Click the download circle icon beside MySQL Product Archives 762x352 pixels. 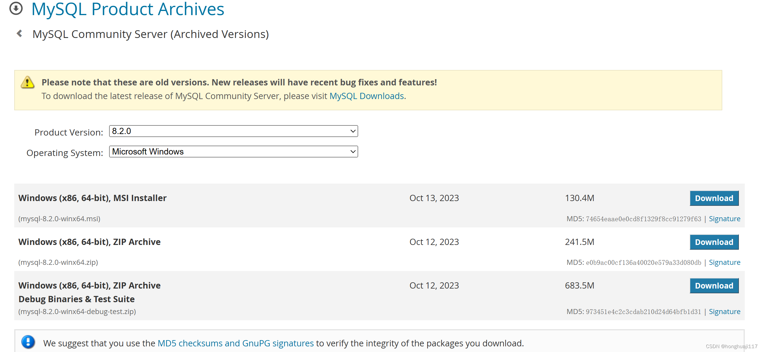pyautogui.click(x=16, y=8)
